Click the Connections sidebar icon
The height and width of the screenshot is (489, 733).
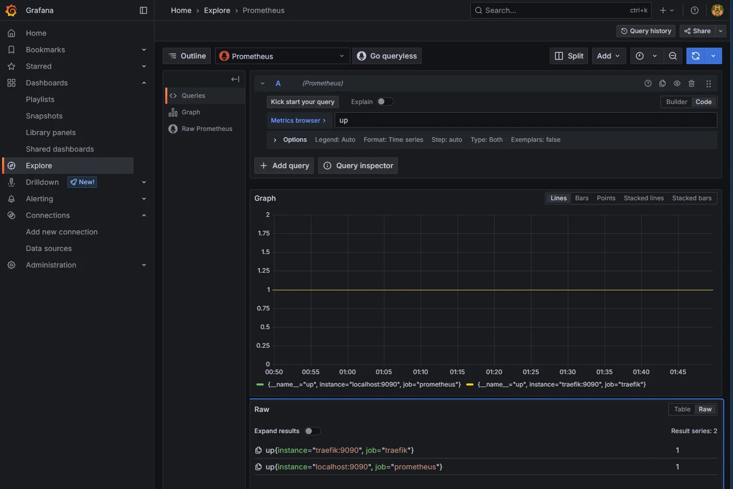click(11, 215)
